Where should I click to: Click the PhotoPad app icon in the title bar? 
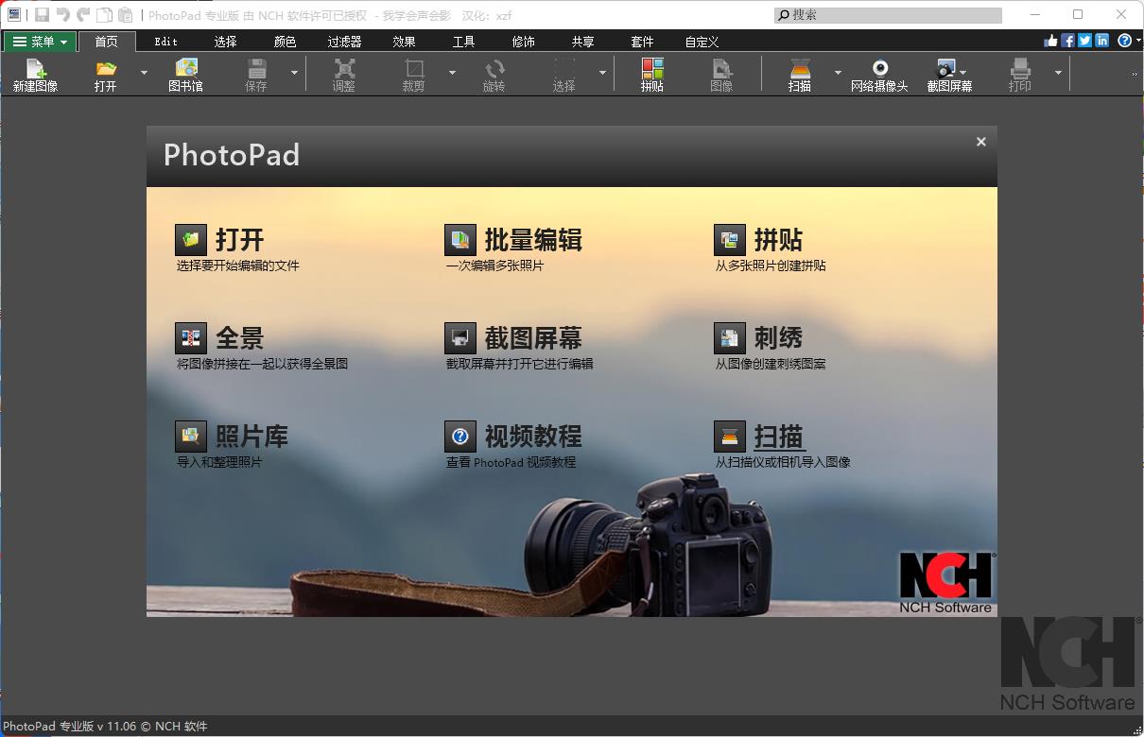(x=14, y=15)
